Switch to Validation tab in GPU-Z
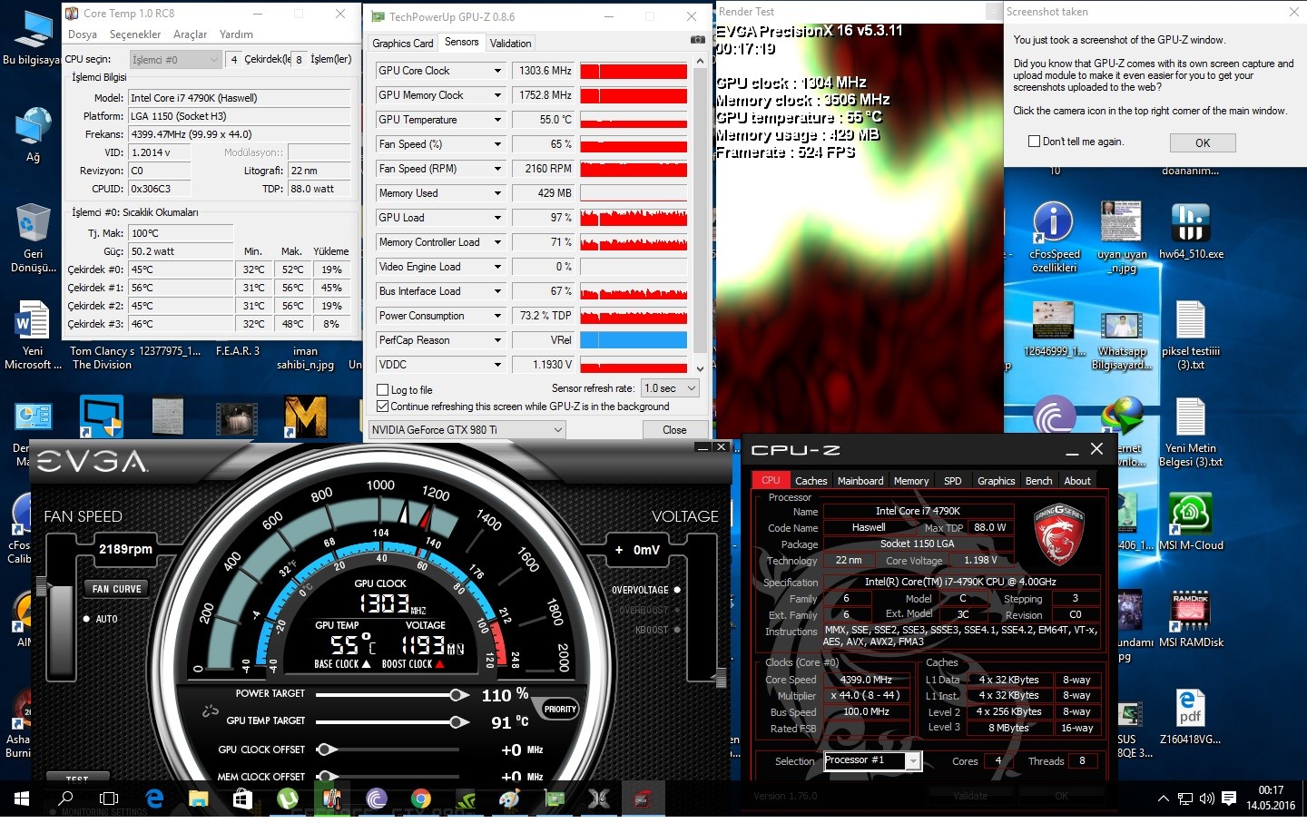 (510, 44)
